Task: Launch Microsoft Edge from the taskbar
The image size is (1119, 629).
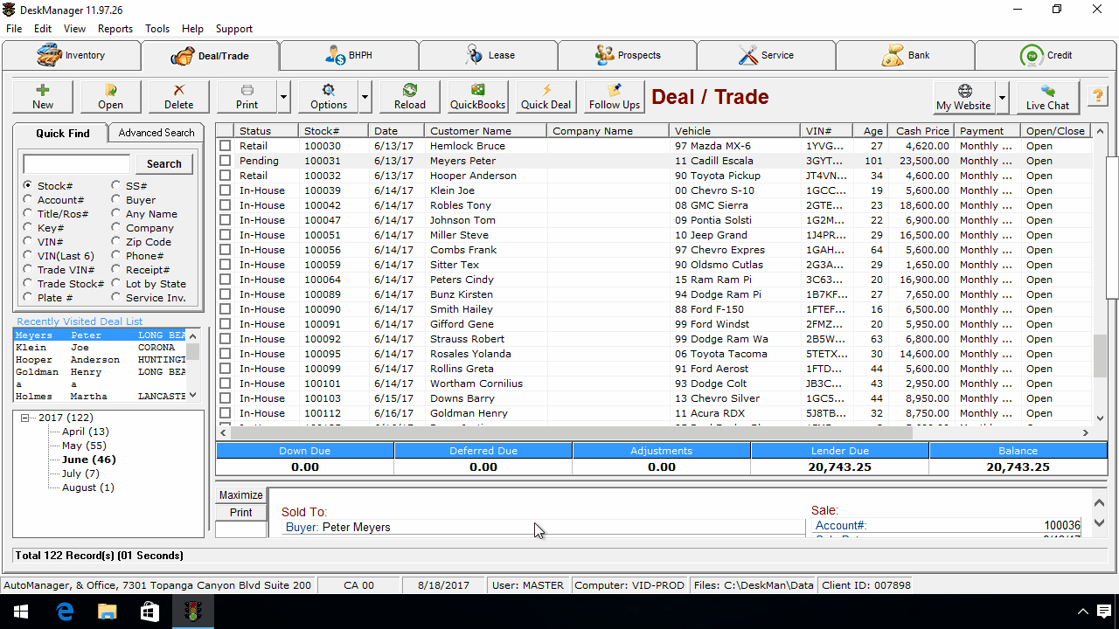Action: (65, 612)
